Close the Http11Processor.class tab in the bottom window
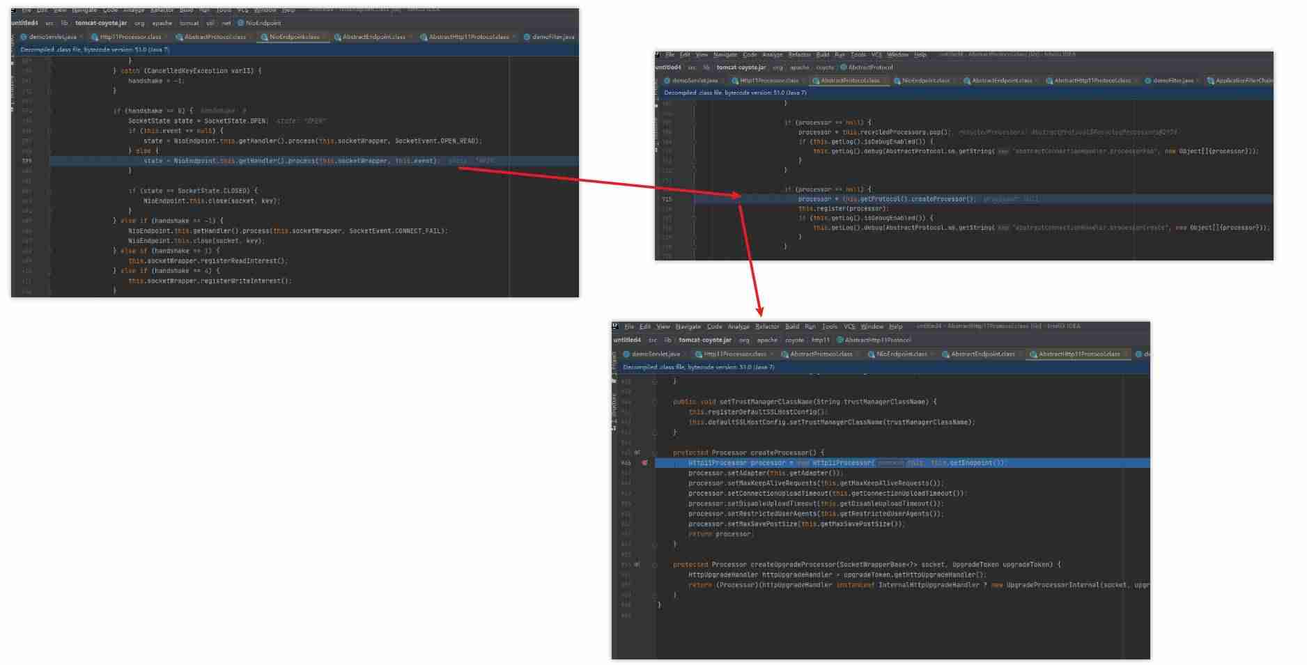The image size is (1307, 665). (x=772, y=354)
